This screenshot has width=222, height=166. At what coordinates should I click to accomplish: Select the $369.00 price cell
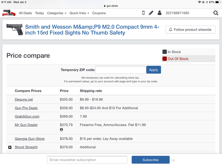pos(66,117)
